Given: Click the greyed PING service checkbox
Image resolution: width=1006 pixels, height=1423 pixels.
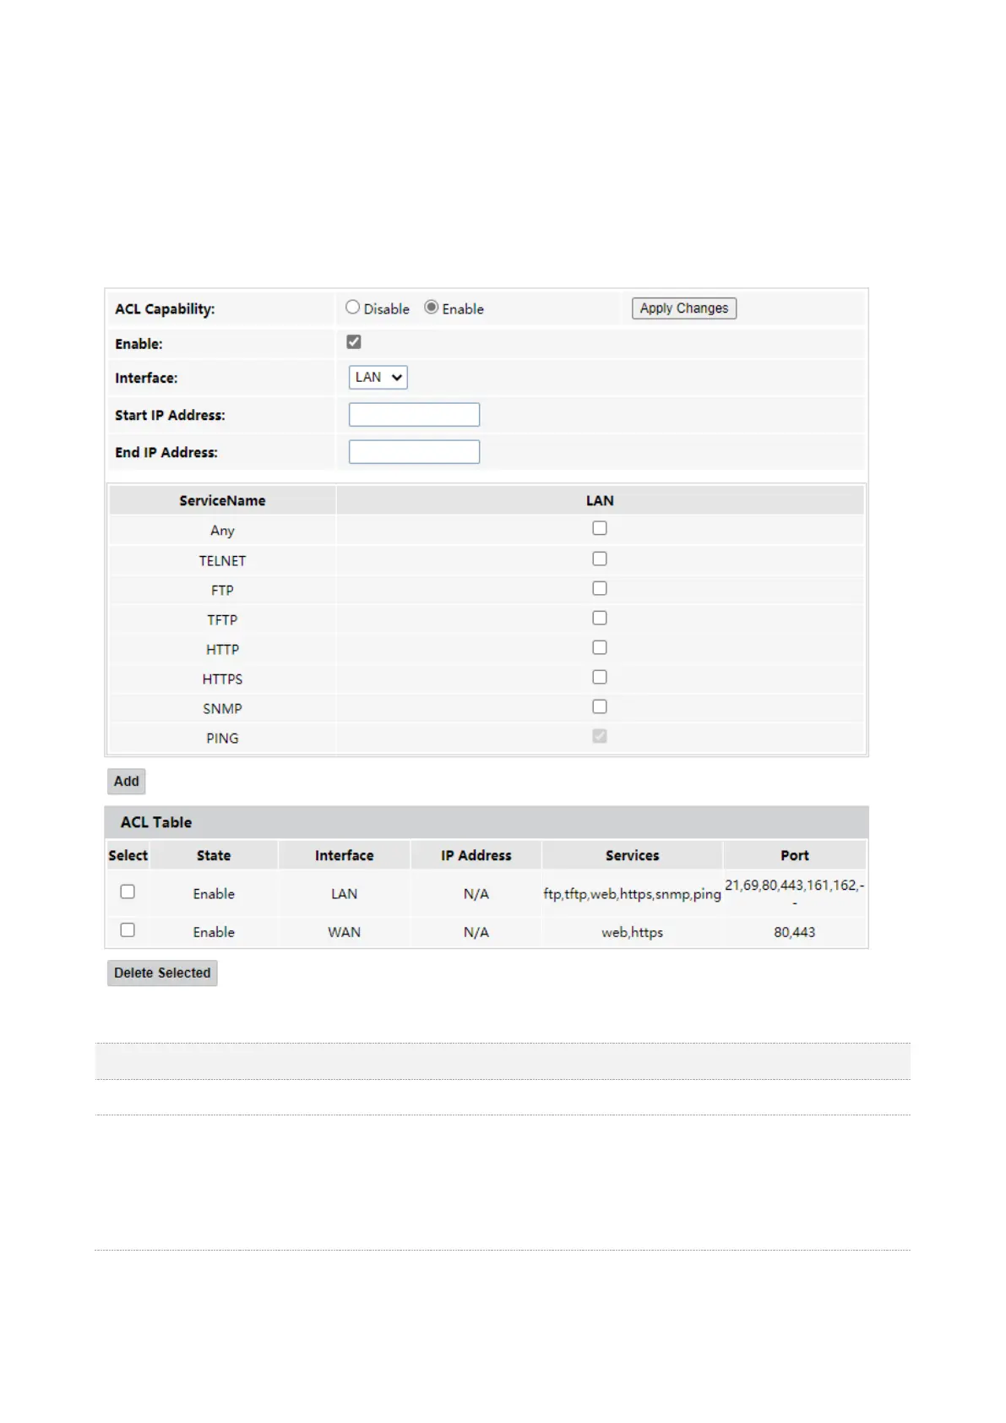Looking at the screenshot, I should 600,736.
